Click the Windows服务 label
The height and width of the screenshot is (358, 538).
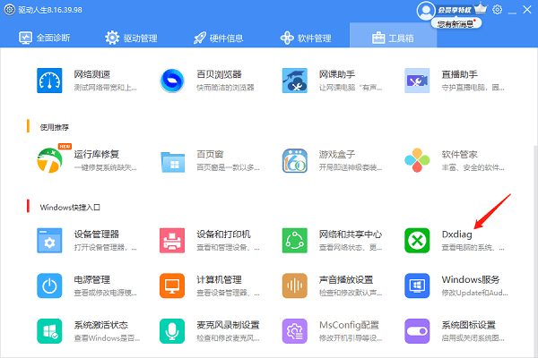pos(471,280)
